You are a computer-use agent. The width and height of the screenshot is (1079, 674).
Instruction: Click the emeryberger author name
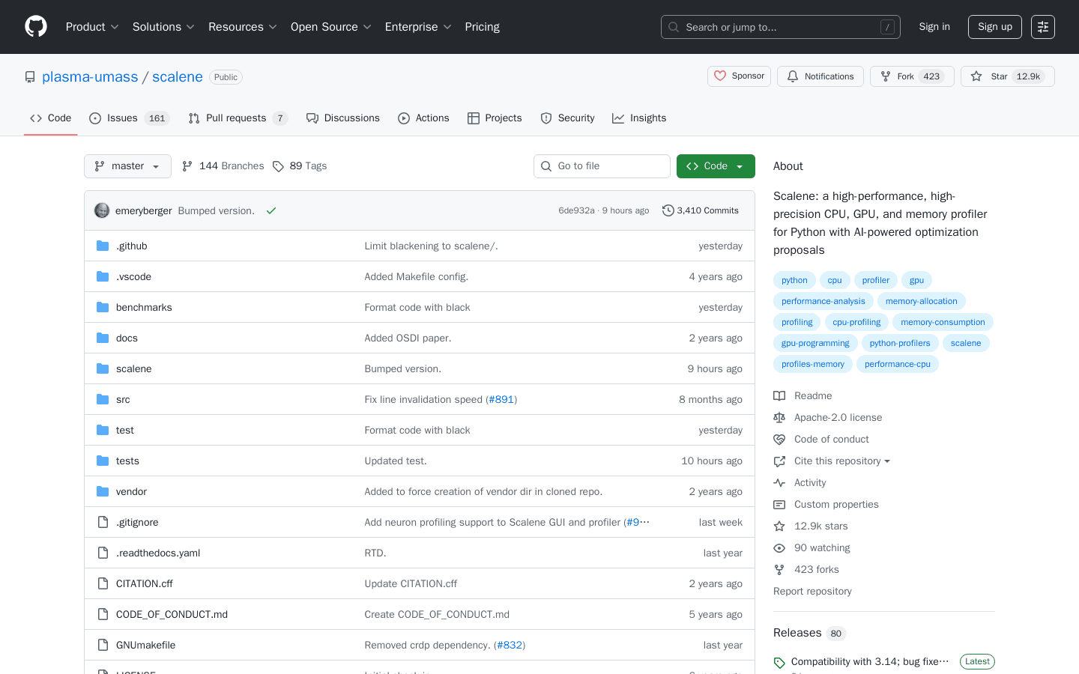pyautogui.click(x=144, y=210)
